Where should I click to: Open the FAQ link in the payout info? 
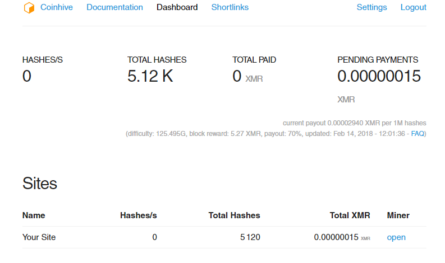(x=418, y=134)
